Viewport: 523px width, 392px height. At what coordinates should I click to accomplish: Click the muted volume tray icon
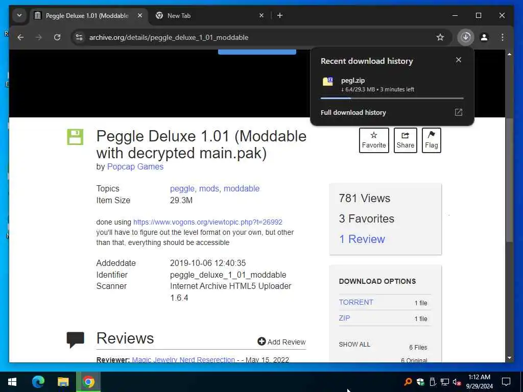[x=457, y=382]
